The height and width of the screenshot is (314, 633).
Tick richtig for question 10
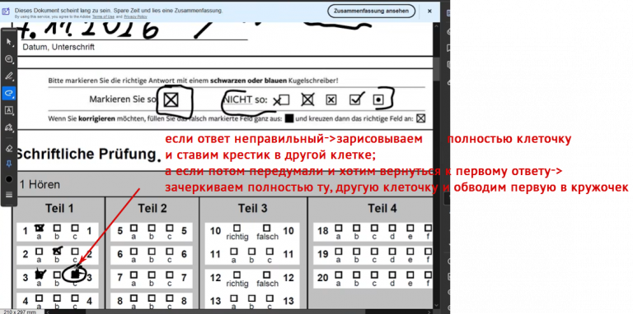(x=237, y=229)
